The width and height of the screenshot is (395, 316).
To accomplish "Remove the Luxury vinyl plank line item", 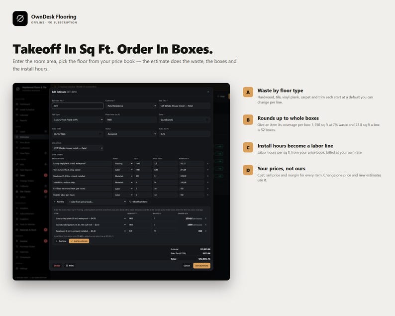I will 207,164.
